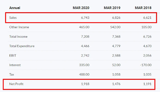Click the Total Income row label
Image resolution: width=160 pixels, height=92 pixels.
pyautogui.click(x=18, y=36)
